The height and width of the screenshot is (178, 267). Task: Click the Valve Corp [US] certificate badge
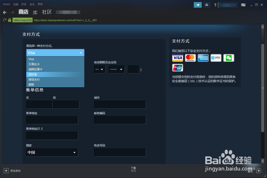[22, 20]
